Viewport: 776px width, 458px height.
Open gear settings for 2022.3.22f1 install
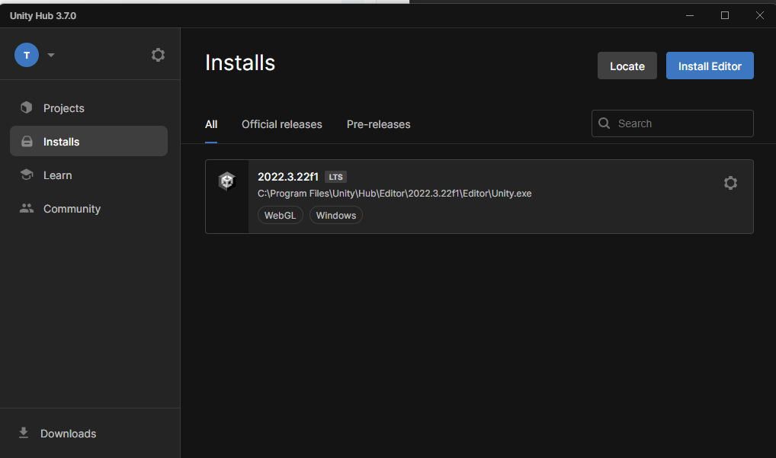tap(730, 183)
